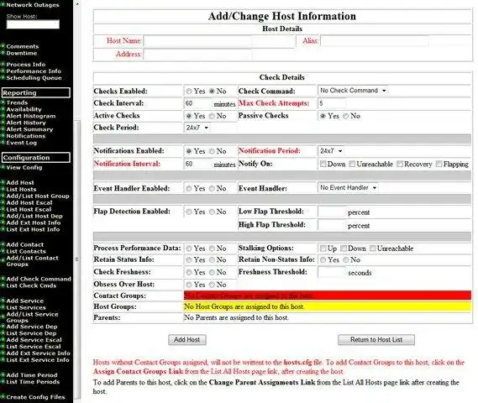The height and width of the screenshot is (403, 478).
Task: Select No for Checks Enabled
Action: coord(212,91)
